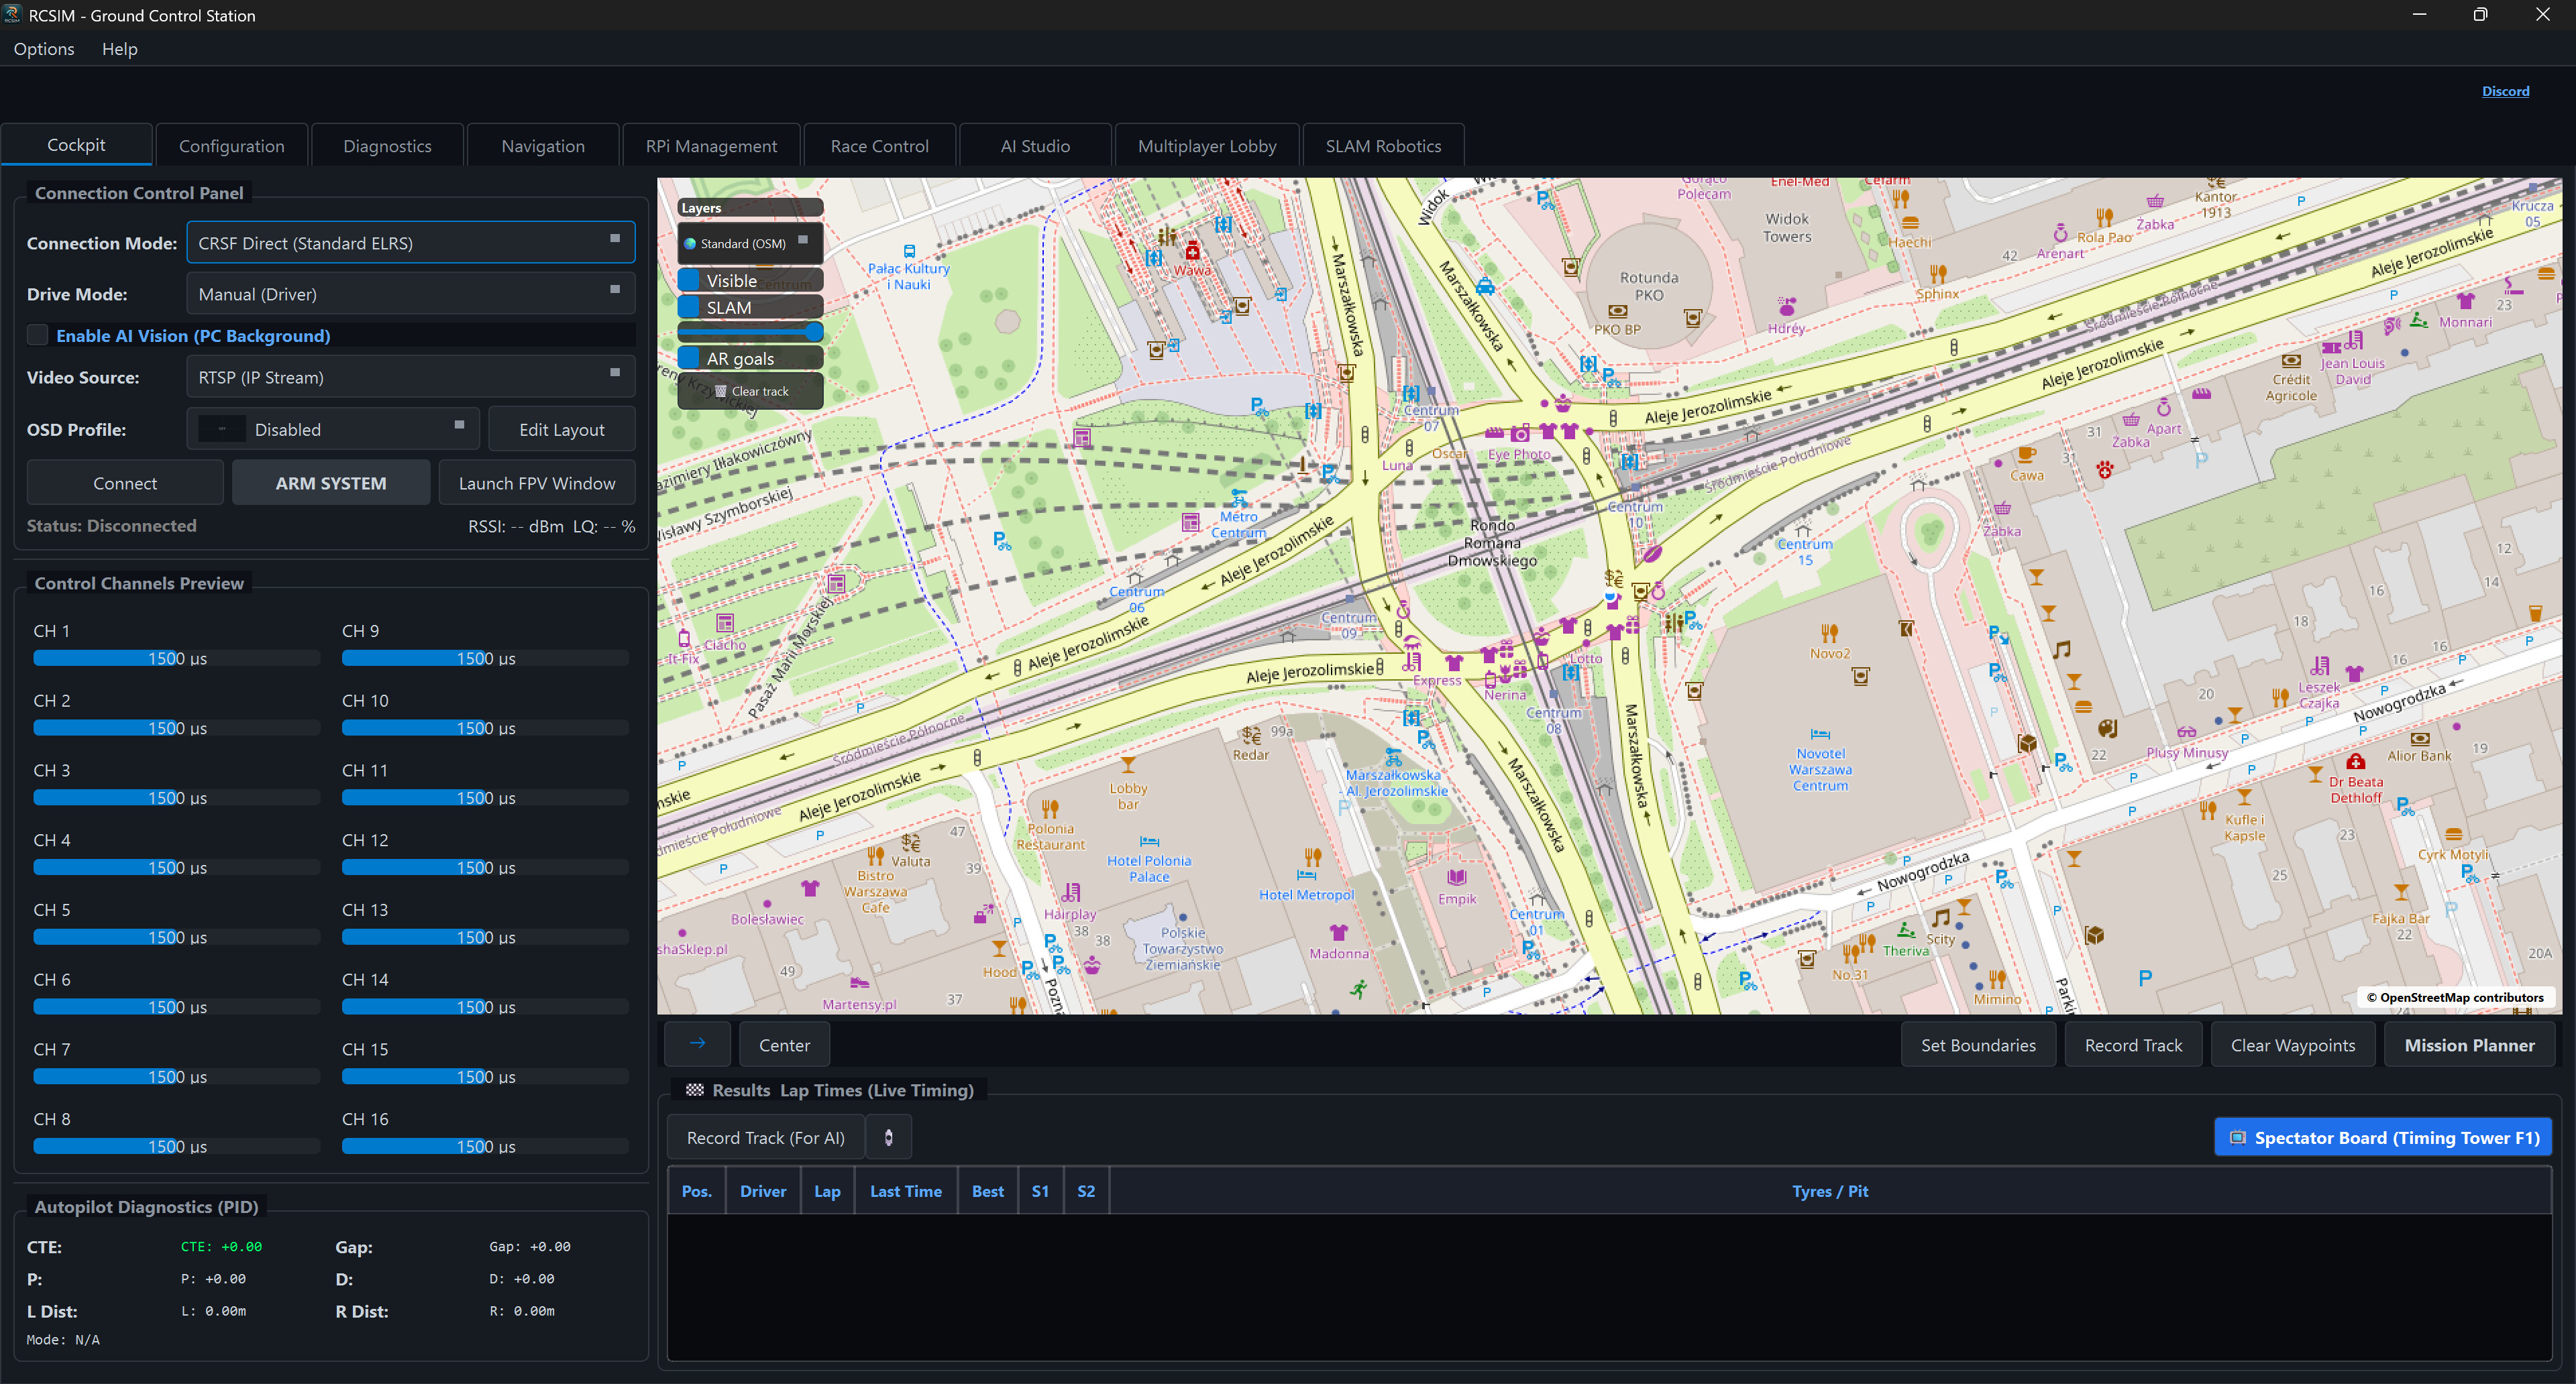Toggle the SLAM layer checkbox
Viewport: 2576px width, 1384px height.
coord(690,307)
